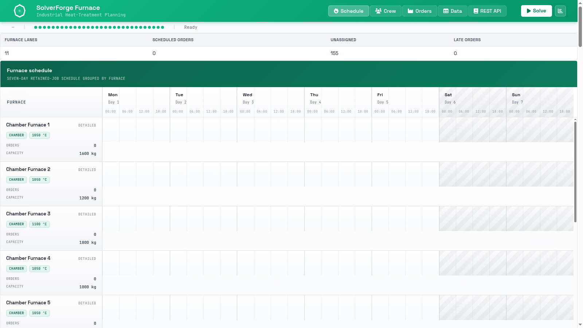Open the Crew tab

[386, 11]
